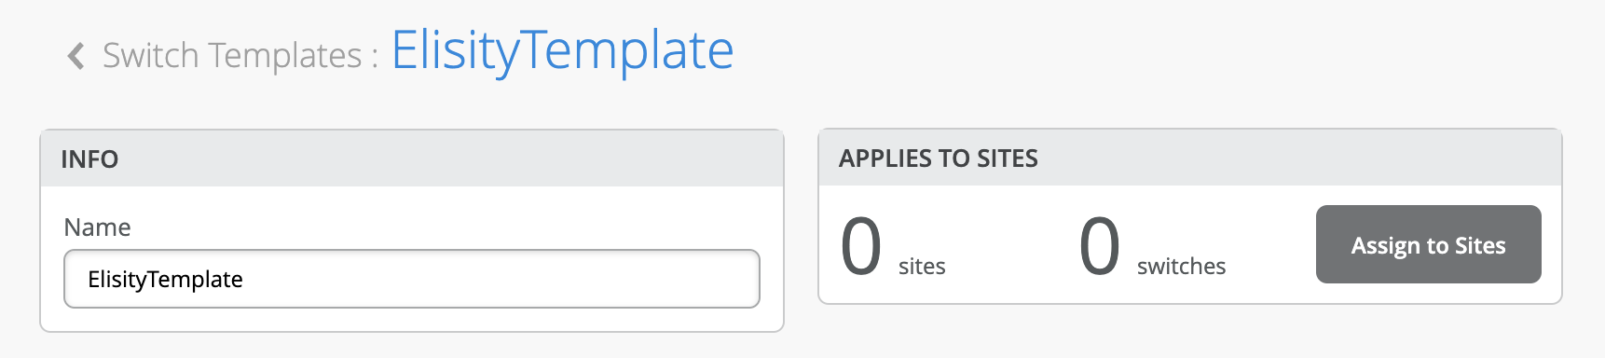Click the INFO panel header

pos(412,158)
